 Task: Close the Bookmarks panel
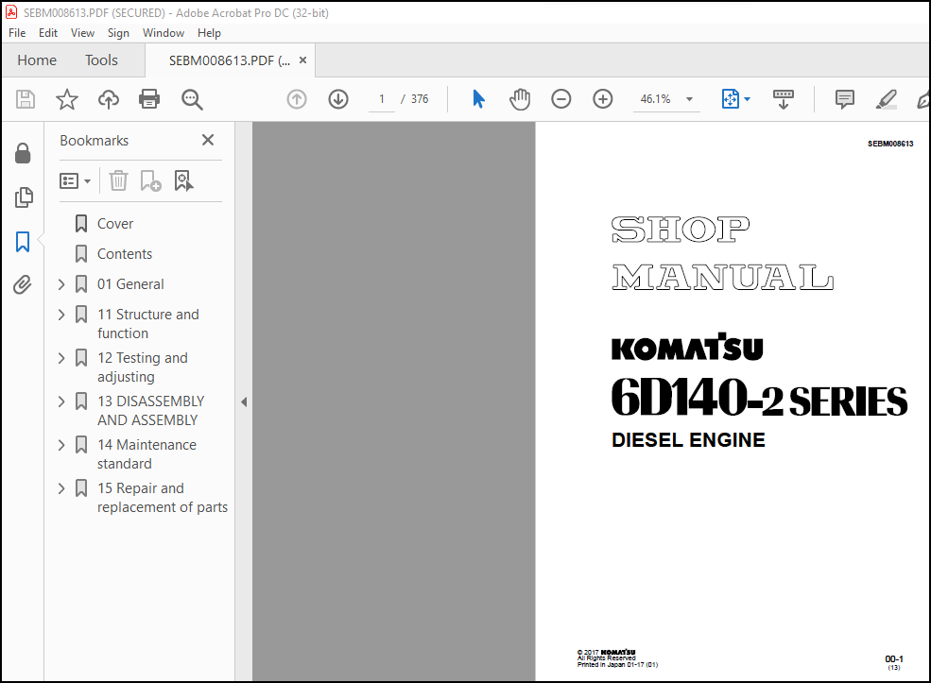[x=208, y=140]
